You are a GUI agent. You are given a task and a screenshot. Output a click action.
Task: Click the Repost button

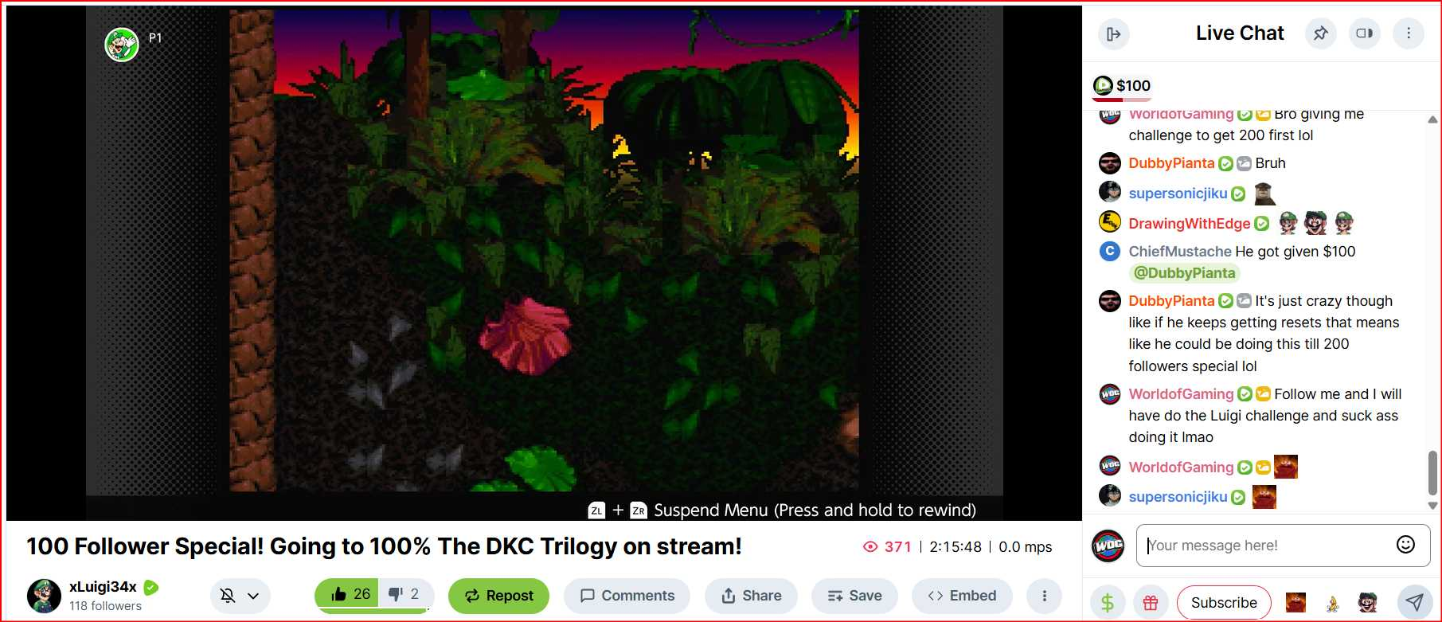499,596
